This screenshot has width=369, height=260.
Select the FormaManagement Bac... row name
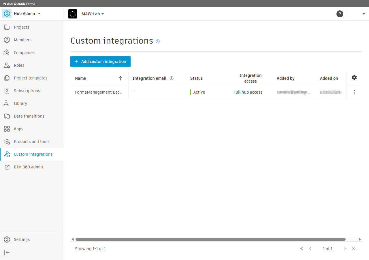point(99,92)
